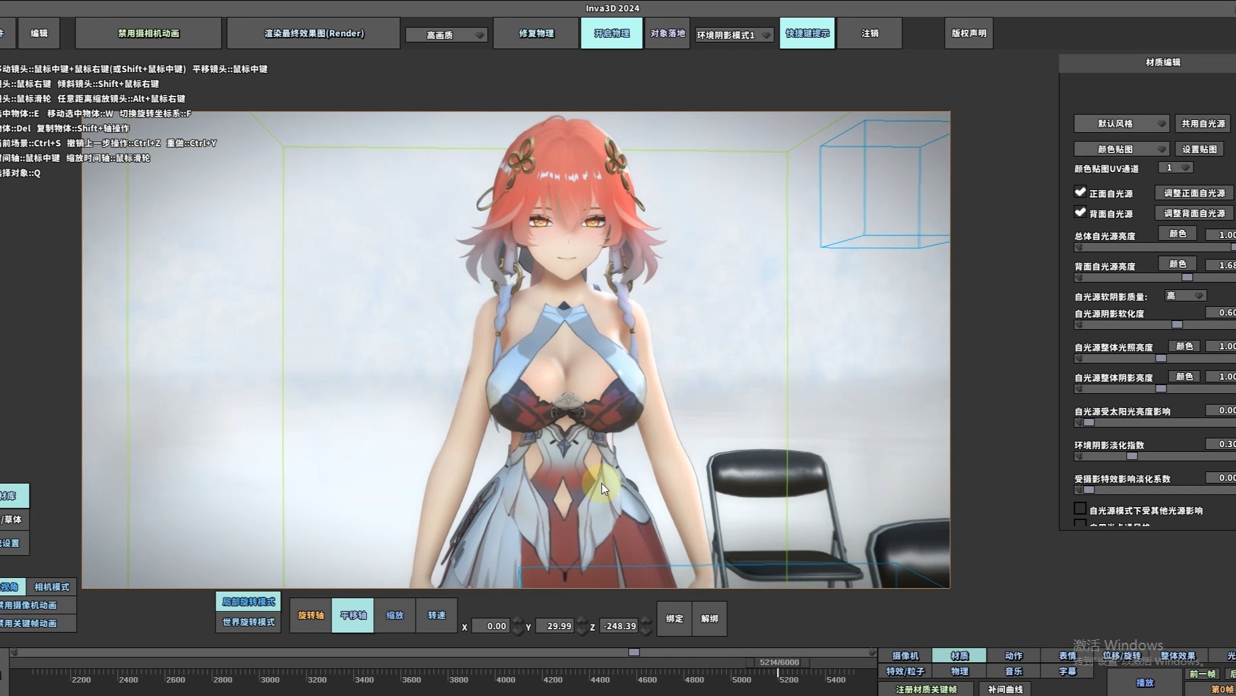The width and height of the screenshot is (1236, 696).
Task: Switch to the 音乐 tab
Action: 1013,671
